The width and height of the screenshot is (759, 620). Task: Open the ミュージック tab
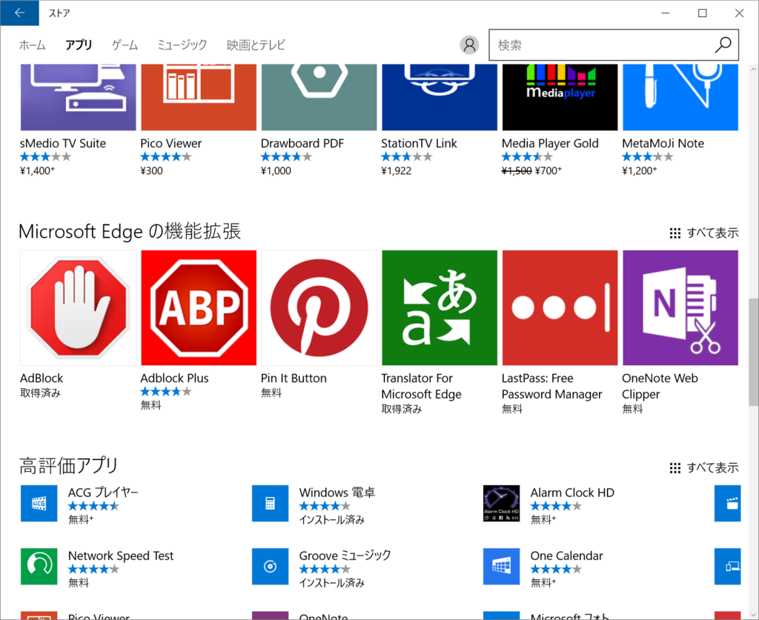[182, 45]
